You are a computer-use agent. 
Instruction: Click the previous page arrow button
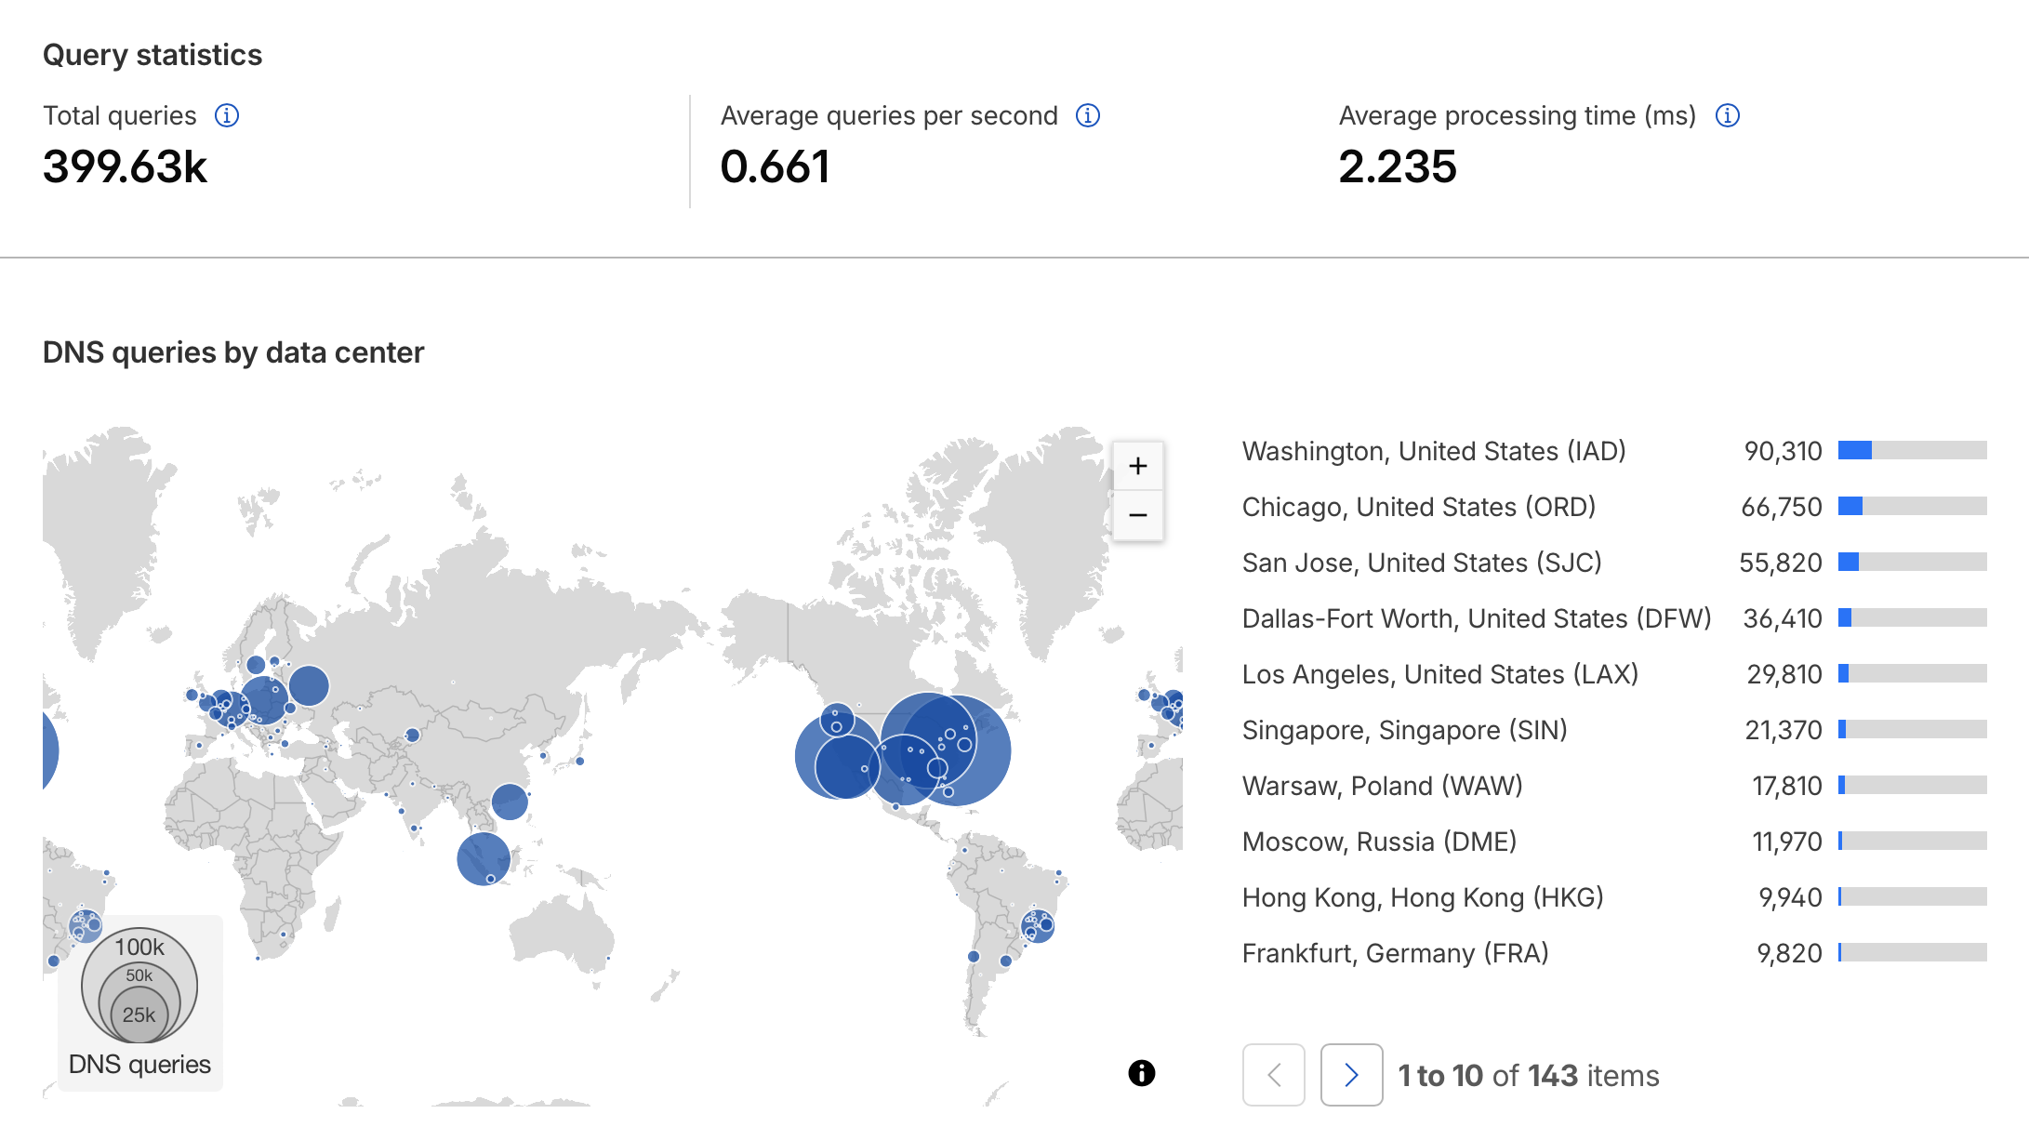click(1274, 1075)
